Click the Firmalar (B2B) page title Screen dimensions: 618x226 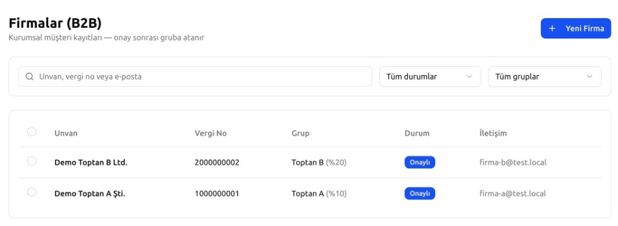tap(55, 24)
